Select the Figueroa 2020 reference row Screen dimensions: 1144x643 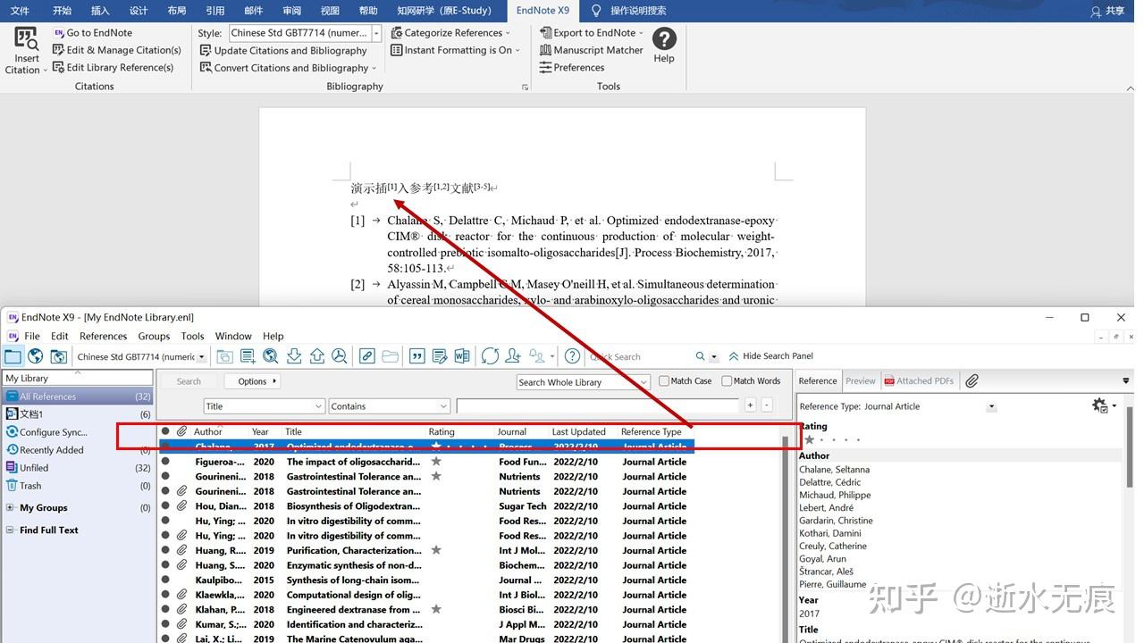pyautogui.click(x=425, y=462)
